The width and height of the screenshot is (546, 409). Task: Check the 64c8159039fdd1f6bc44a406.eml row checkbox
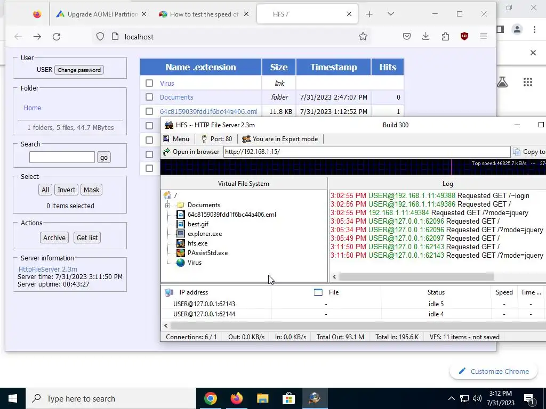[149, 111]
